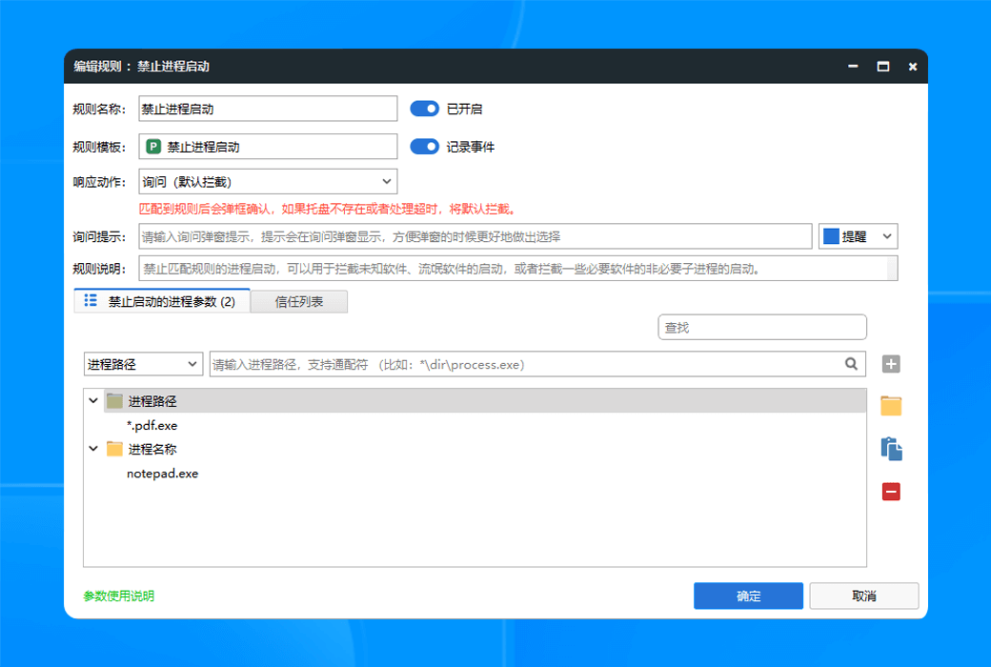991x667 pixels.
Task: Minimize the 编辑规则 dialog
Action: (x=853, y=67)
